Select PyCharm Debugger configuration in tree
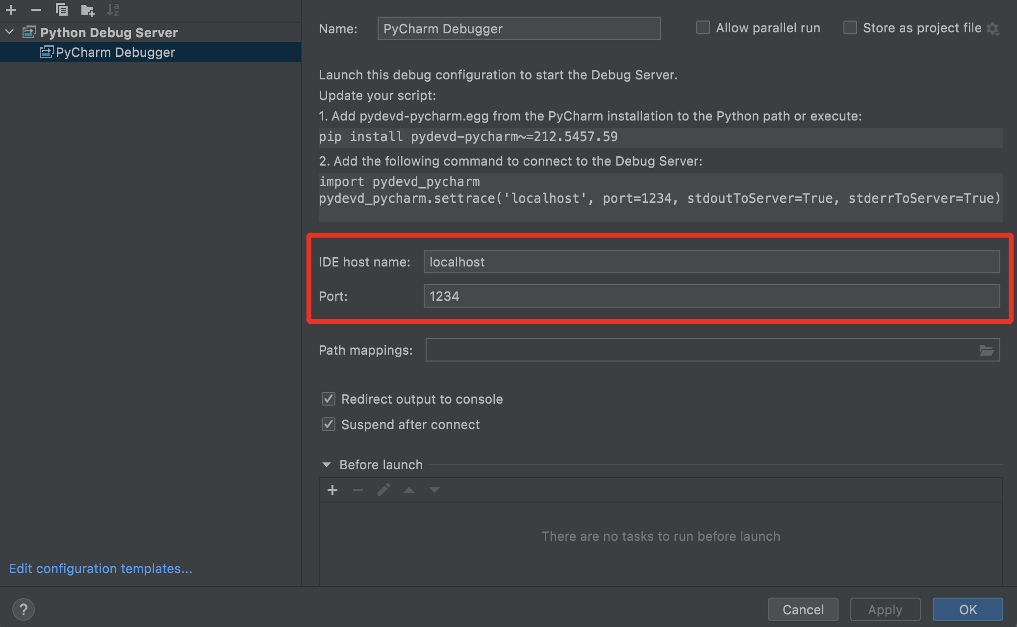 115,52
